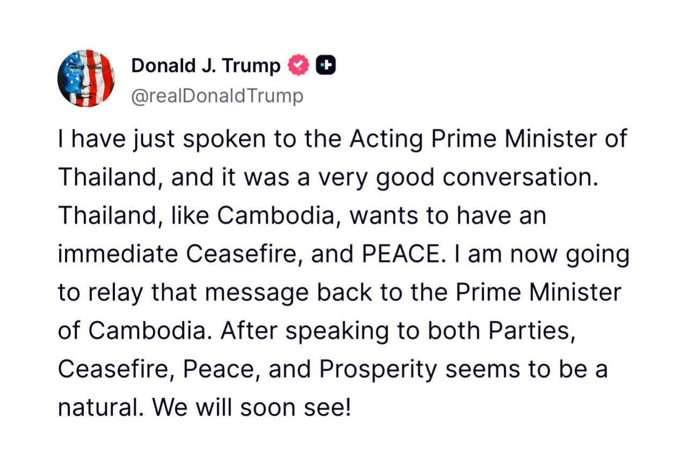
Task: Select the phrase "wants to have an"
Action: coord(448,216)
